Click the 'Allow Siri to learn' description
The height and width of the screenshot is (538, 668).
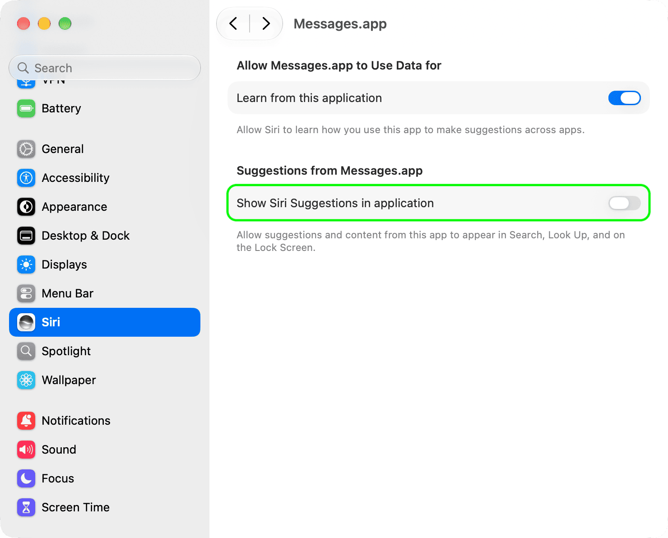tap(411, 130)
